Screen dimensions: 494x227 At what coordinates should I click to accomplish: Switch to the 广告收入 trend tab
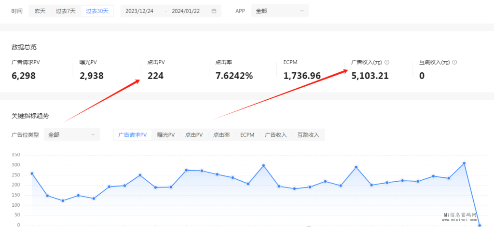pyautogui.click(x=276, y=135)
